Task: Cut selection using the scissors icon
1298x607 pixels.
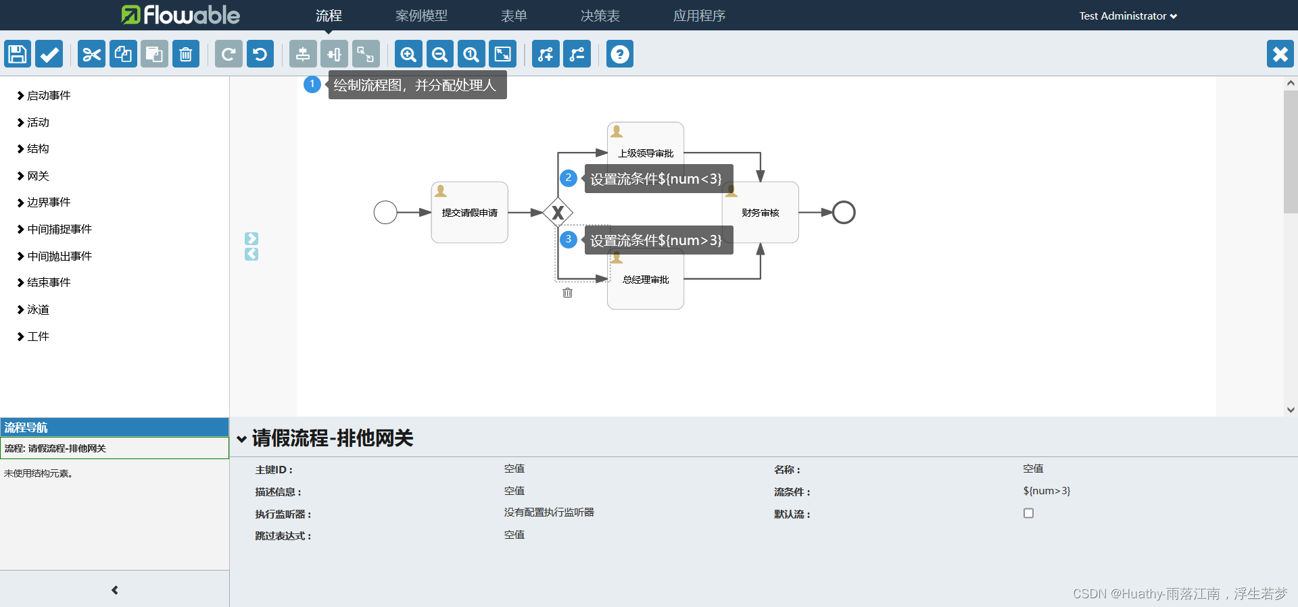Action: tap(91, 54)
